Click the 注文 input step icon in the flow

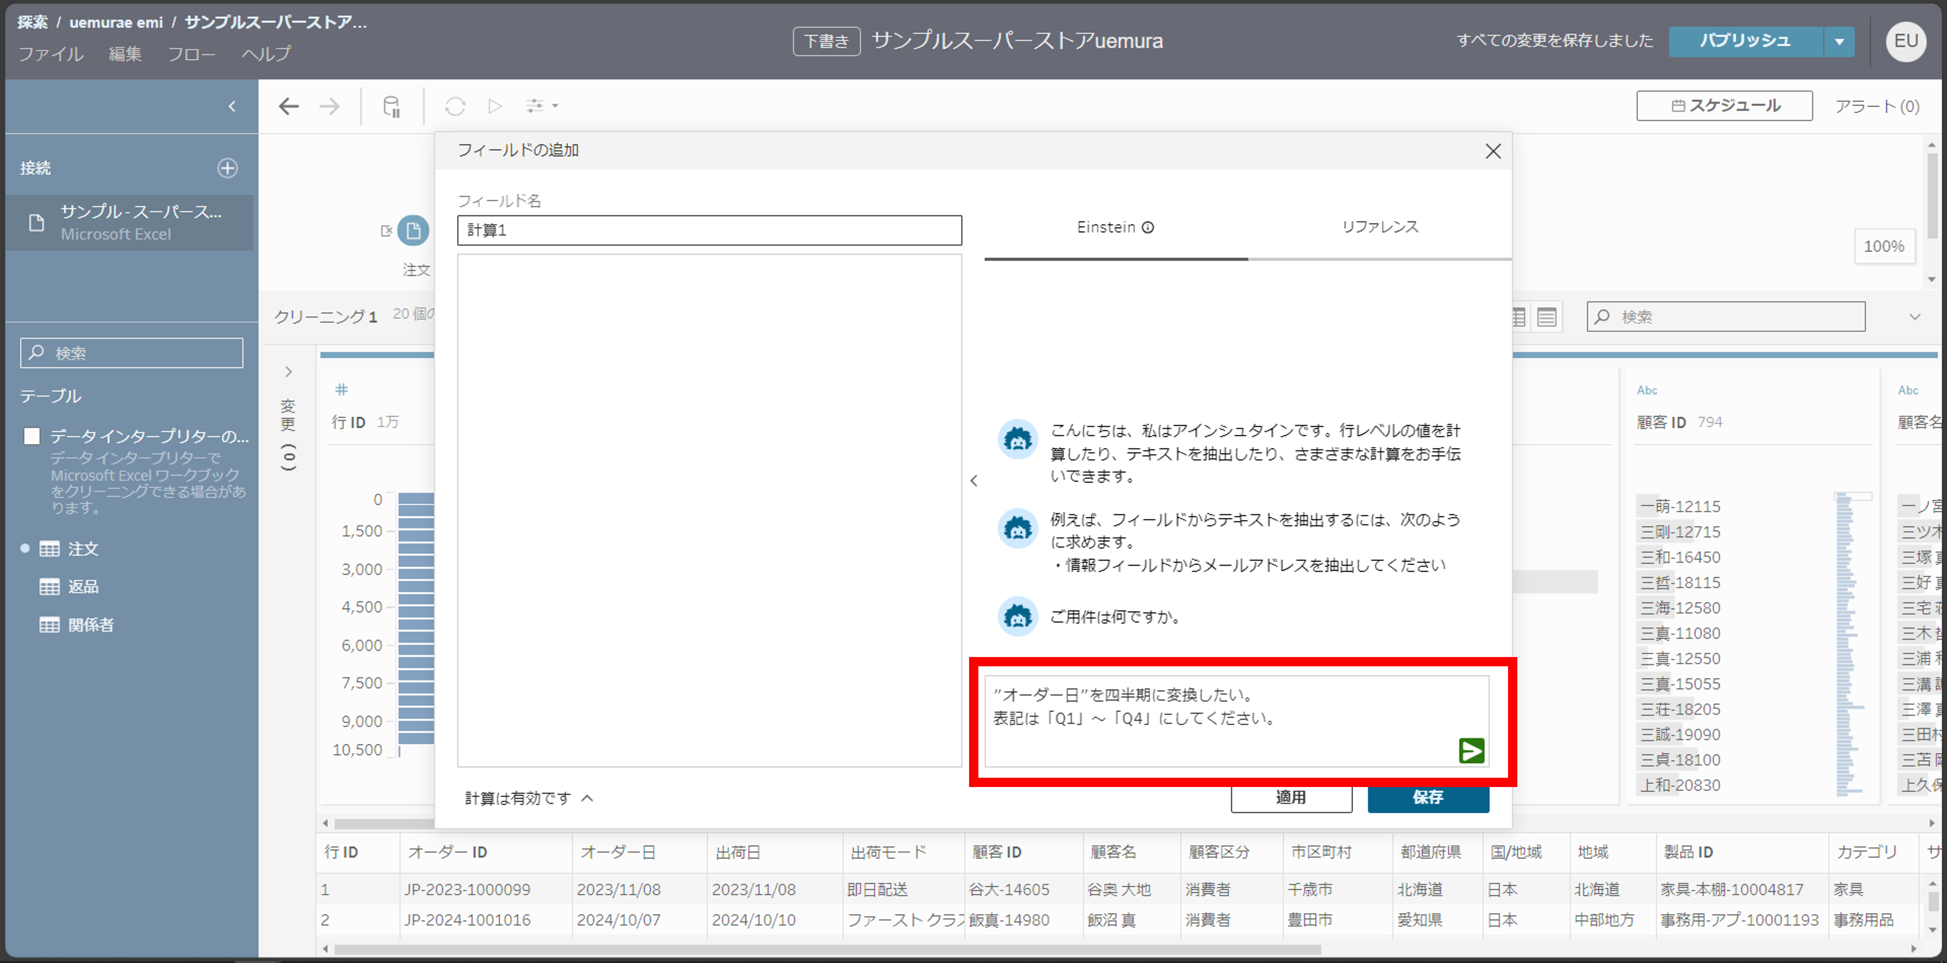413,230
